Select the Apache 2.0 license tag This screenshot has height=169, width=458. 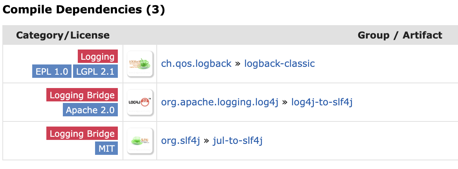pyautogui.click(x=90, y=110)
